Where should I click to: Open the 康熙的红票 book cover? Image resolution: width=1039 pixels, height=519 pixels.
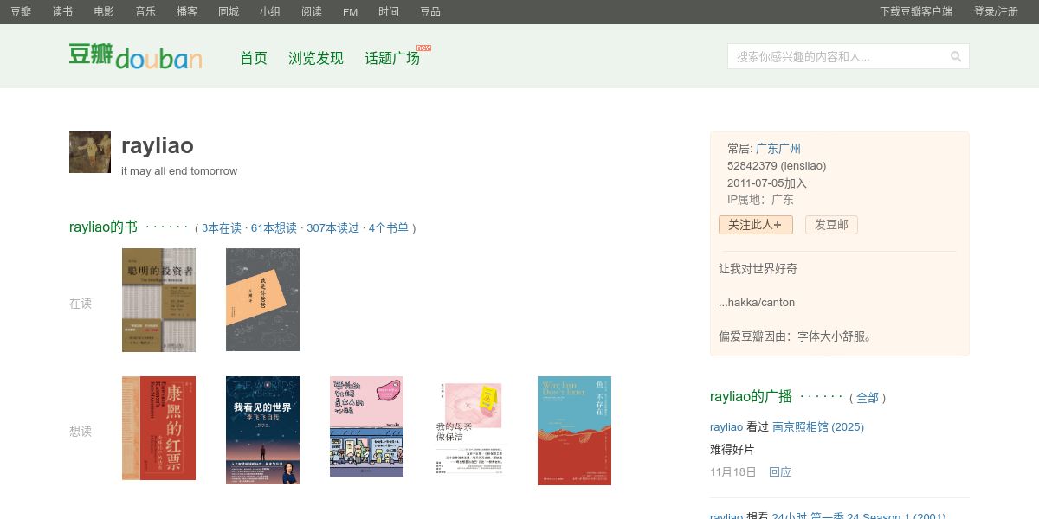click(158, 428)
